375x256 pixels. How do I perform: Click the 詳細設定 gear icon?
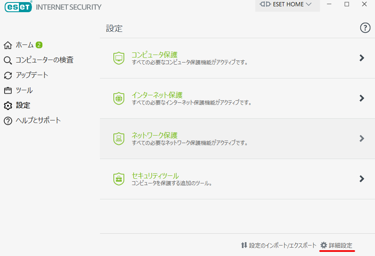[x=323, y=245]
